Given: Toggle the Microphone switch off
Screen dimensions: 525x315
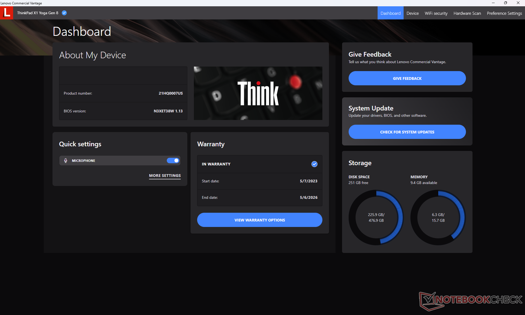Looking at the screenshot, I should coord(173,161).
